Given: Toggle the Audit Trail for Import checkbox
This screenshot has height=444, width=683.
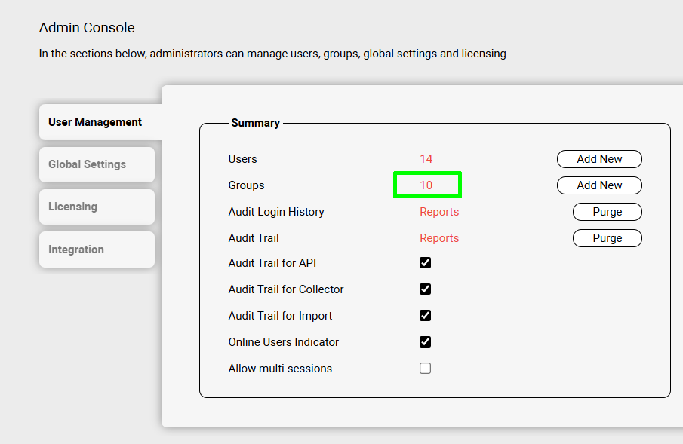Looking at the screenshot, I should pyautogui.click(x=426, y=316).
